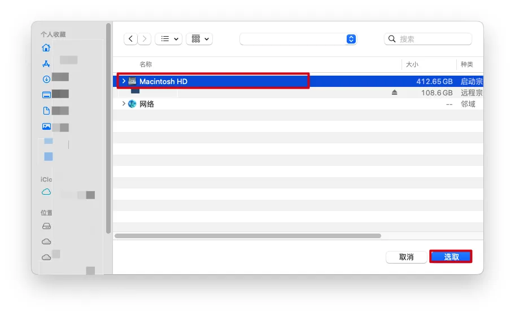Go forward with the right chevron button
Screen dimensions: 515x316
145,39
